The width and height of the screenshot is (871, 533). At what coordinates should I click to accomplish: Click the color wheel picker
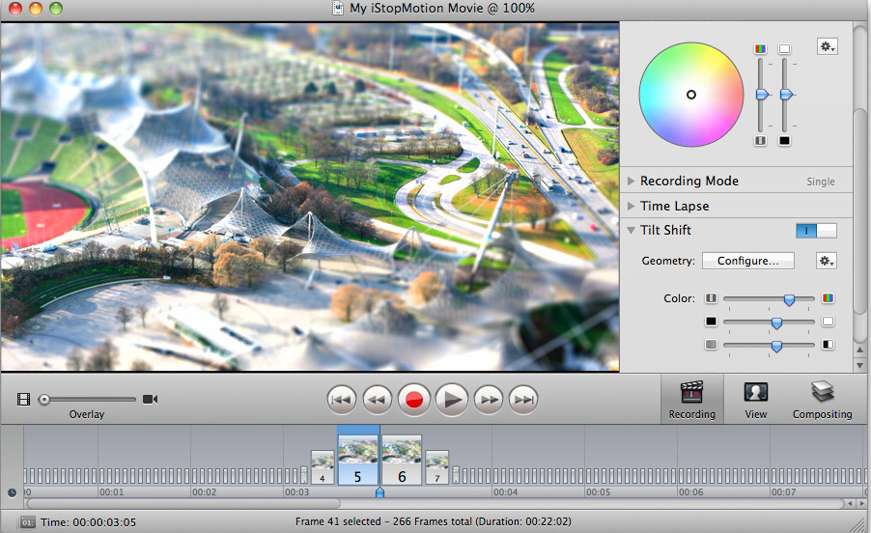tap(691, 94)
